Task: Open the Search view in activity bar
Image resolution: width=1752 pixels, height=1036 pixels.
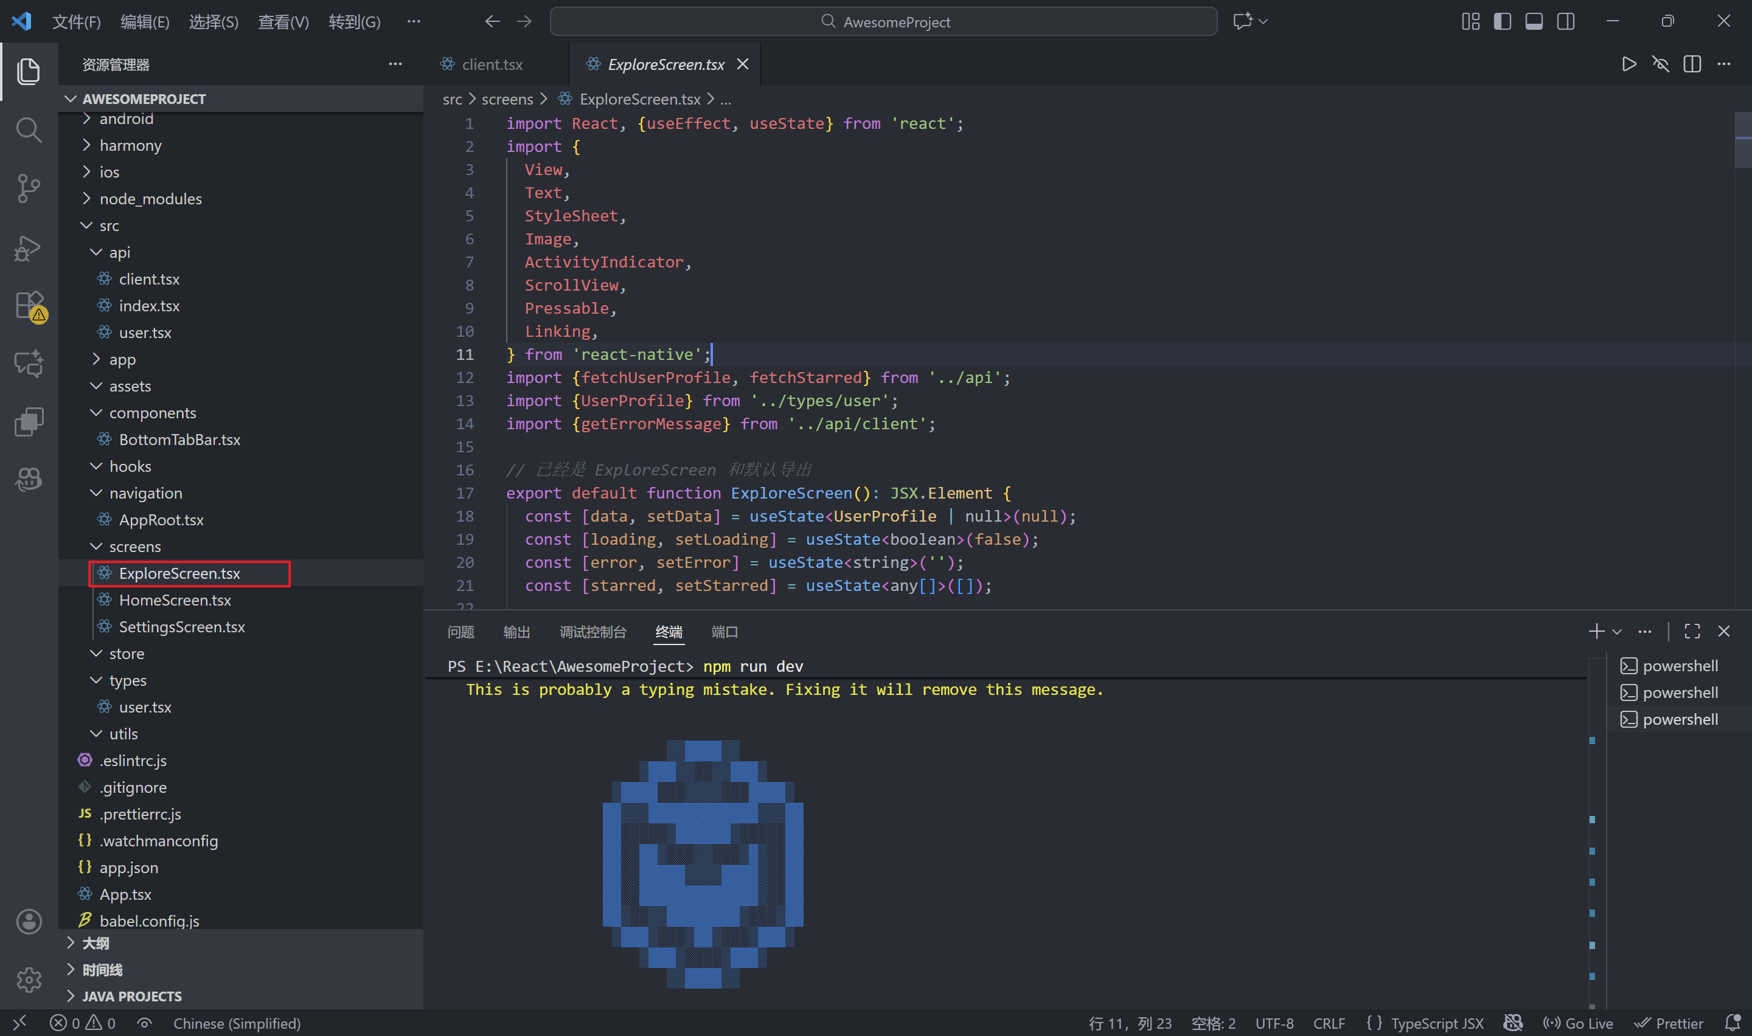Action: click(28, 130)
